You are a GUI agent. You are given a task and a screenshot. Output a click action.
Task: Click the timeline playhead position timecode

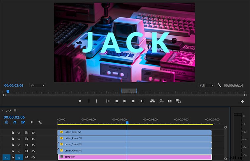tap(14, 117)
